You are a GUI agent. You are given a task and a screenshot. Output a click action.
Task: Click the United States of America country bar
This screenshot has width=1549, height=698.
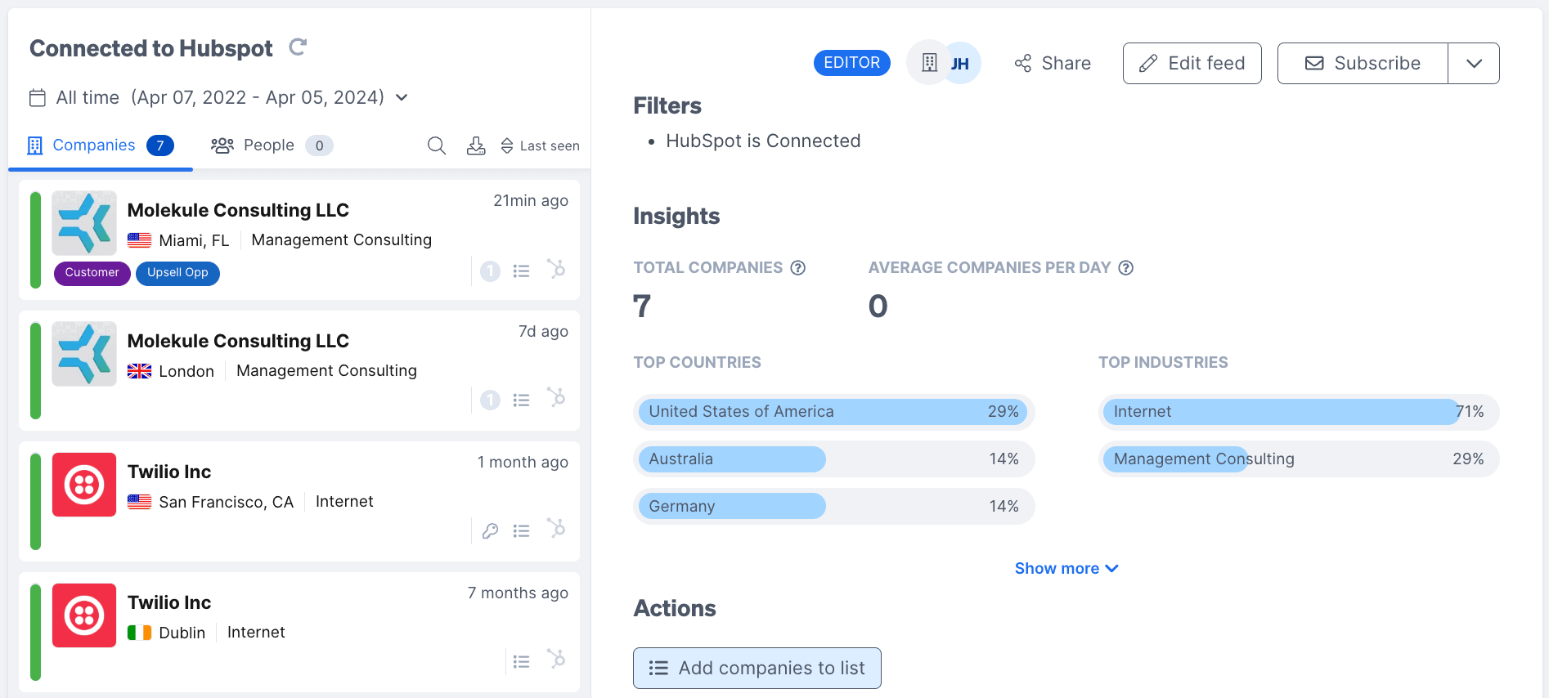coord(833,412)
